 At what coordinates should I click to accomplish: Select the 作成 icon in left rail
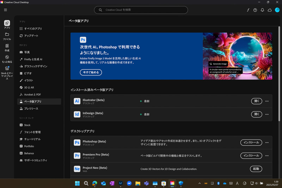tap(7, 48)
